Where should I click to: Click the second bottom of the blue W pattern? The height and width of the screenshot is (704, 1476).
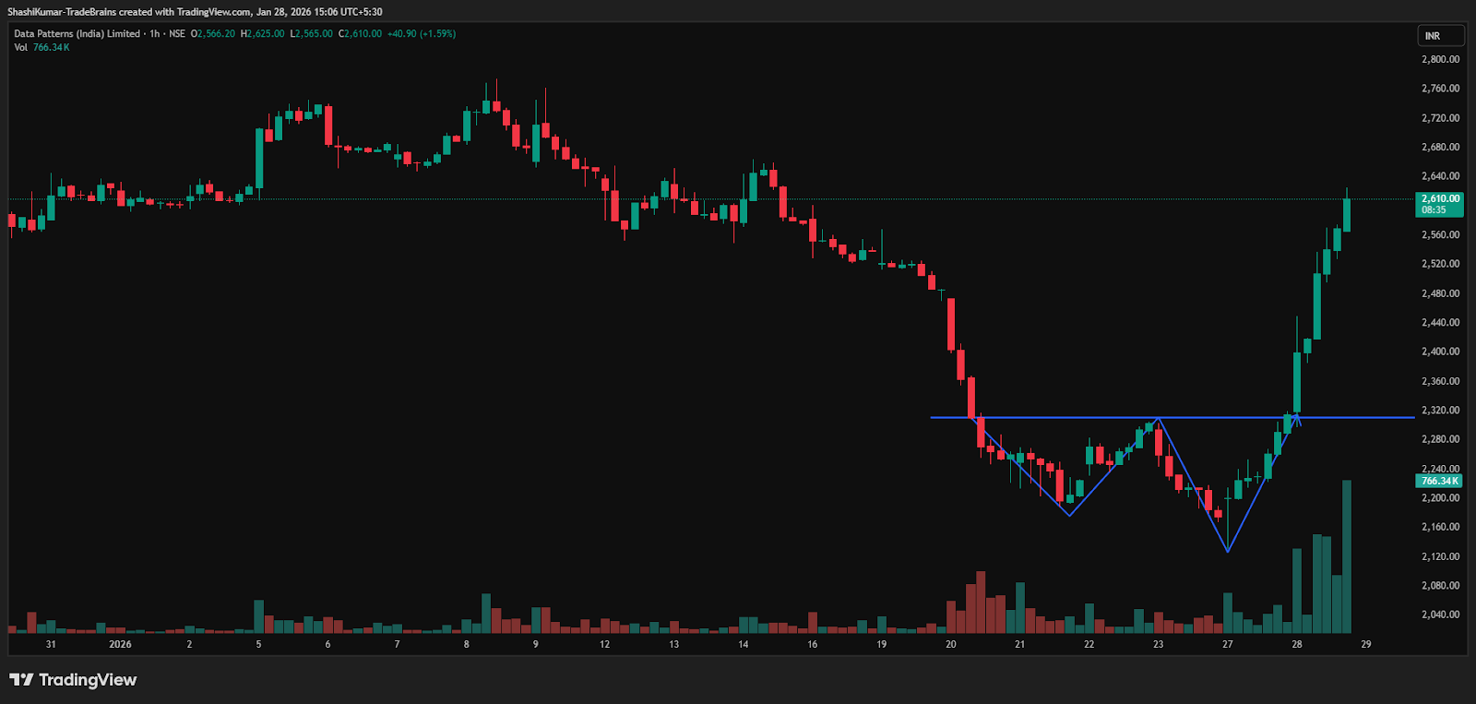point(1227,551)
